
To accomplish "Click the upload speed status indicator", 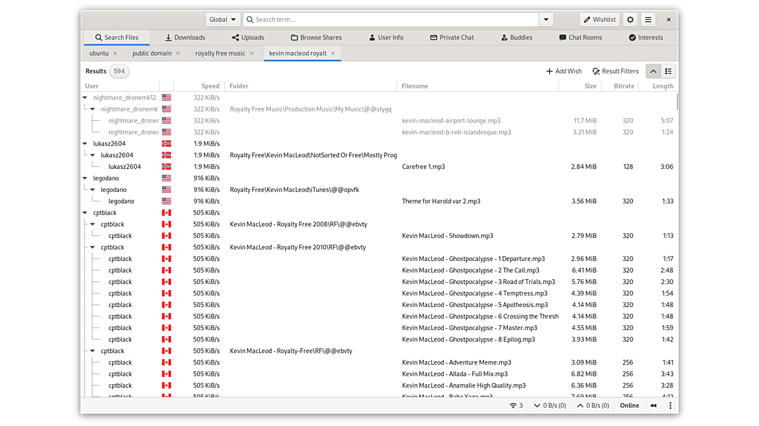I will click(x=593, y=405).
